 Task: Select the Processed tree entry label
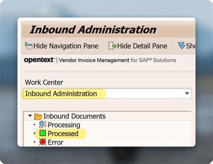click(63, 134)
